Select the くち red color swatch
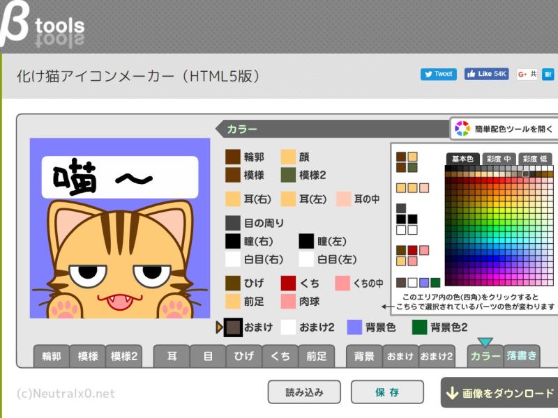 click(x=289, y=283)
